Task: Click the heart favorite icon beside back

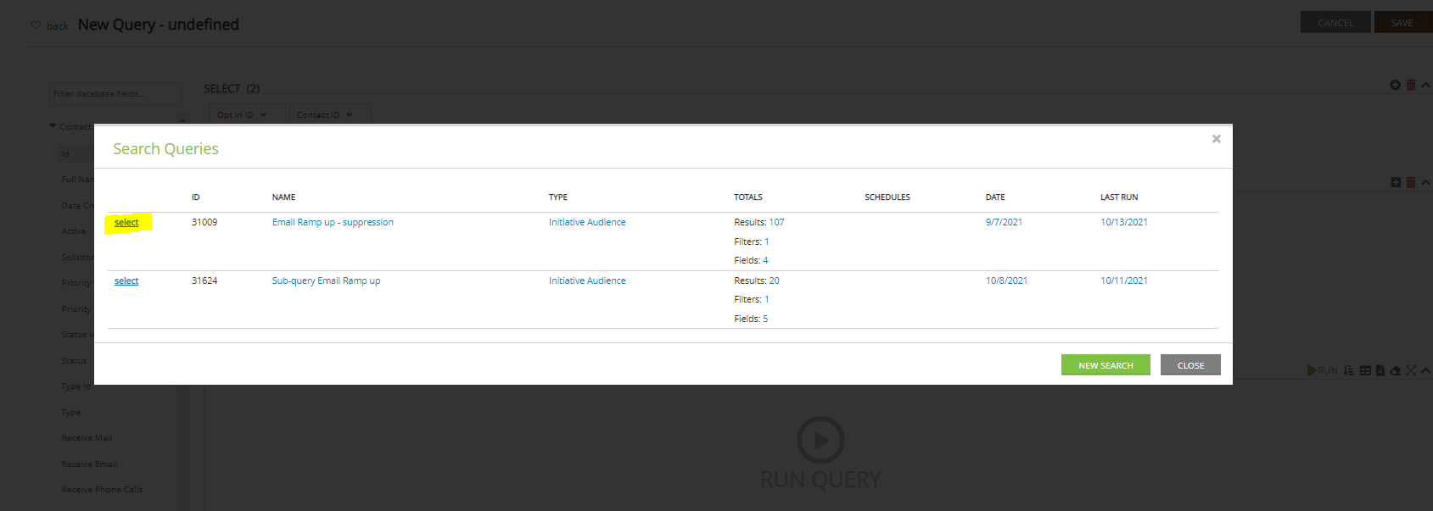Action: 36,25
